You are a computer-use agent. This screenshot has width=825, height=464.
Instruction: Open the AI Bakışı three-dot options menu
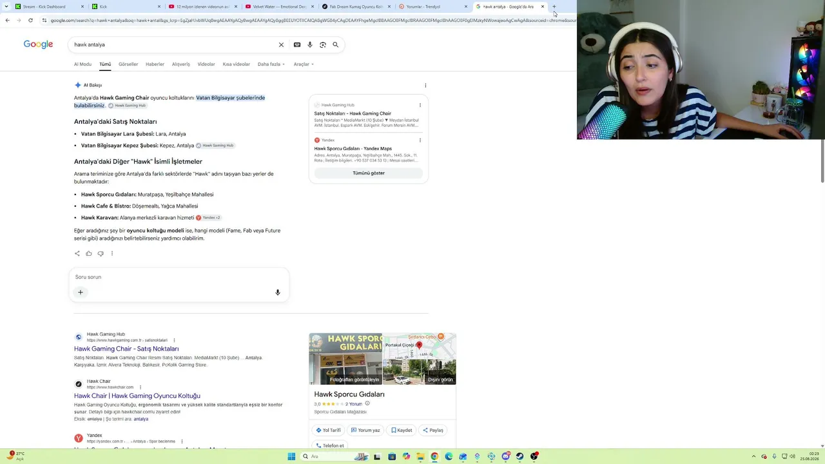point(425,85)
